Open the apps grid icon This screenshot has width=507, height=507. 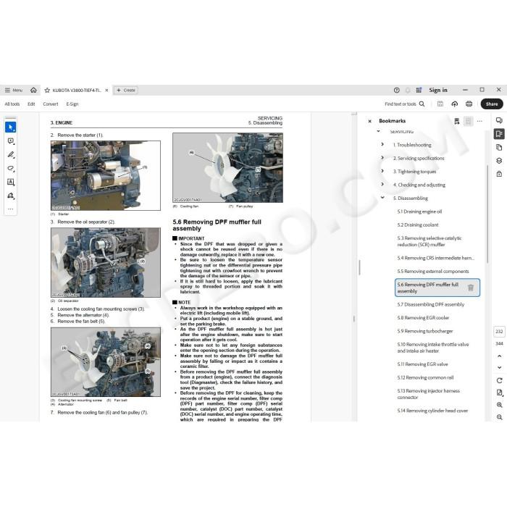coord(419,91)
